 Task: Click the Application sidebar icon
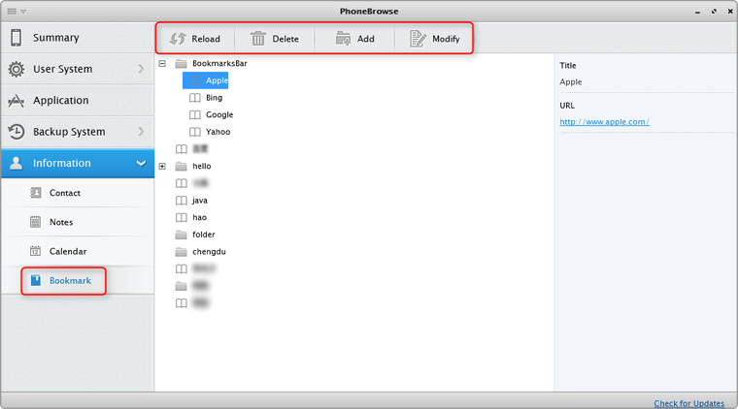[x=17, y=101]
